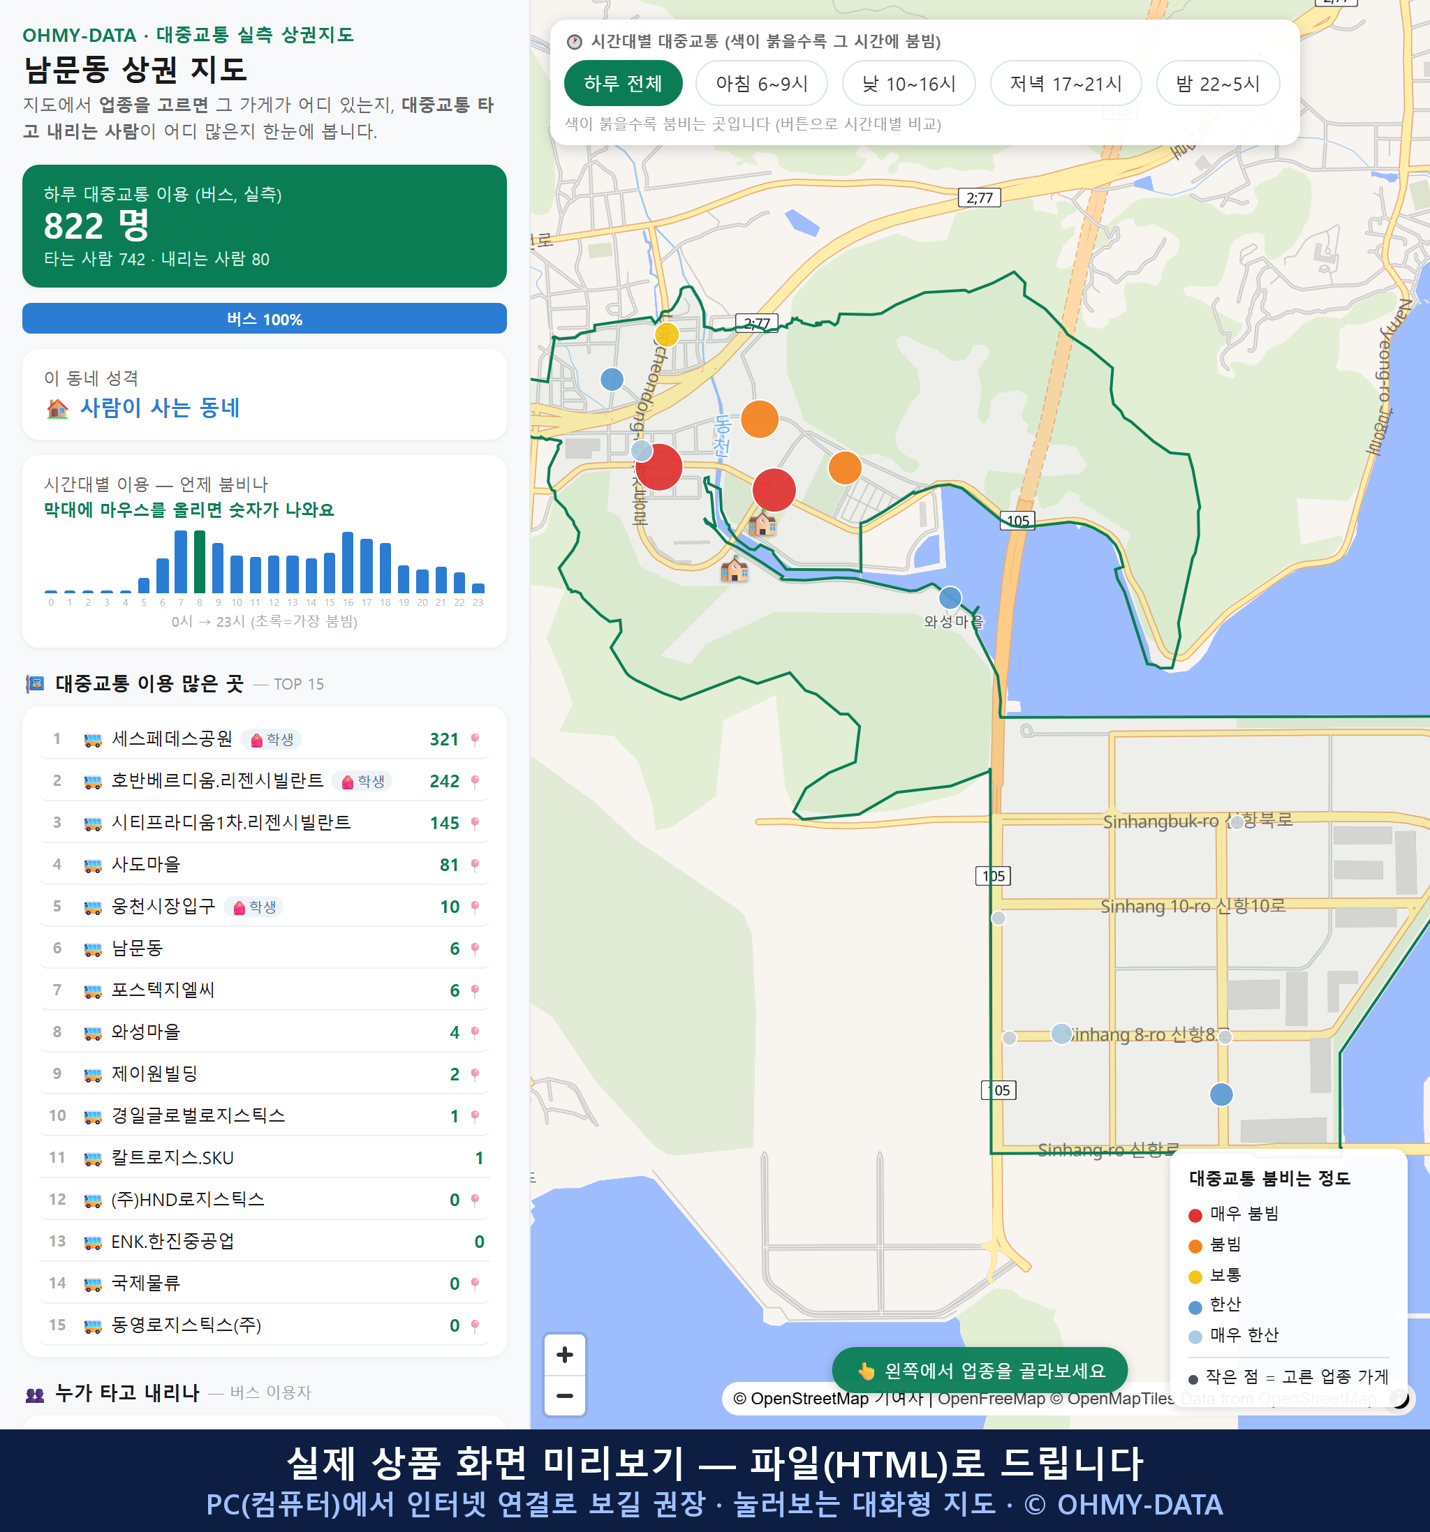Screen dimensions: 1430x1532
Task: Click the red 매우 붐빔 legend swatch
Action: (1195, 1215)
